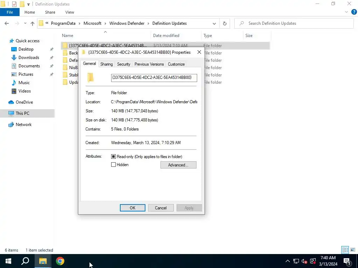Open the View ribbon tab
This screenshot has height=268, width=358.
pos(70,12)
